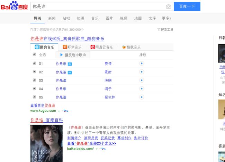Switch to the 新闻 tab
Viewport: 225px width, 162px height.
point(52,18)
